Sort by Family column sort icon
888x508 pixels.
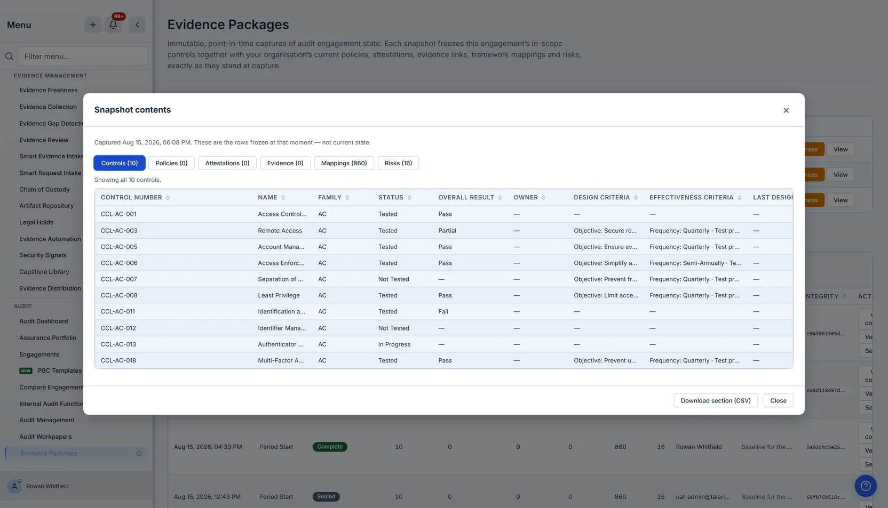click(x=347, y=198)
